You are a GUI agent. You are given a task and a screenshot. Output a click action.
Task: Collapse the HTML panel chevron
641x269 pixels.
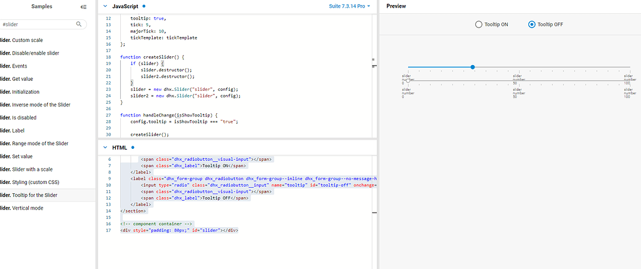pyautogui.click(x=105, y=147)
